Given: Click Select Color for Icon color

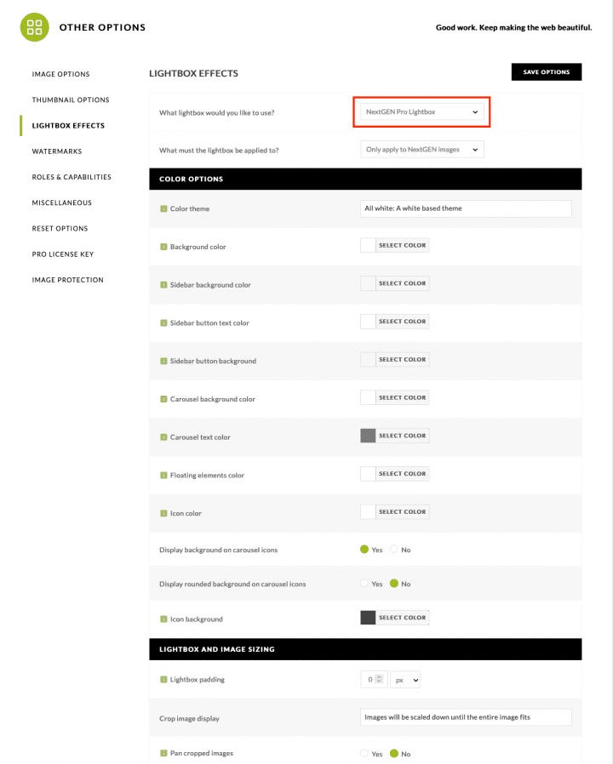Looking at the screenshot, I should (x=403, y=511).
